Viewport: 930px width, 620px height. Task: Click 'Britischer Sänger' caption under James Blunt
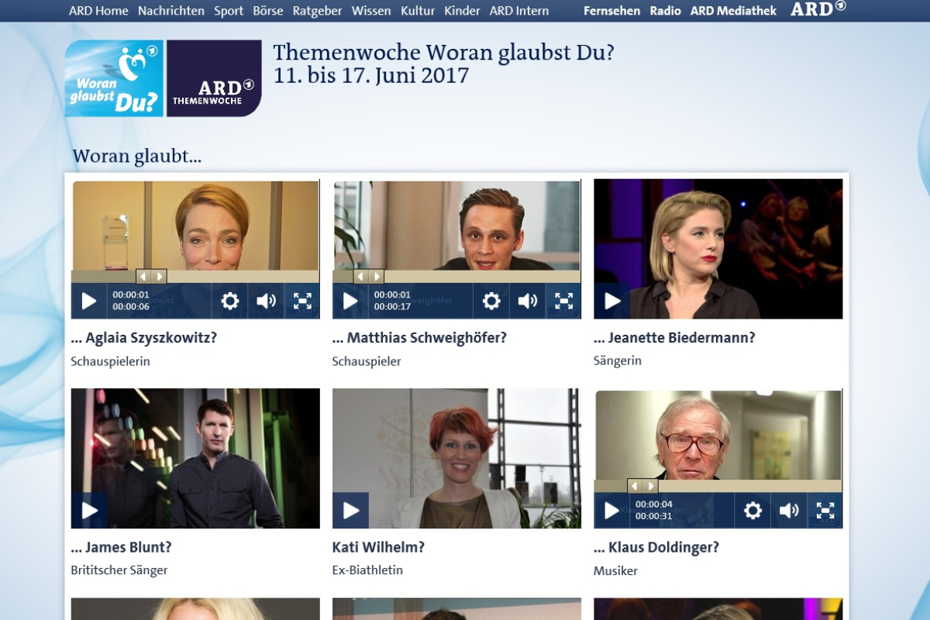pyautogui.click(x=119, y=570)
